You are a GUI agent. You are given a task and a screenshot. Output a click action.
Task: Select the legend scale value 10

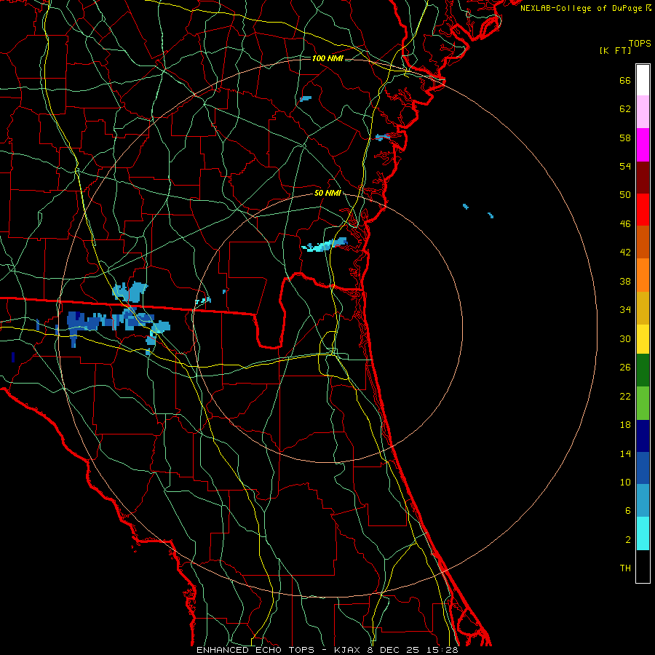point(625,483)
